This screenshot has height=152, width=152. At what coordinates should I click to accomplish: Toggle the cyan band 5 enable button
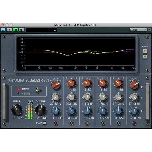[x=118, y=123]
